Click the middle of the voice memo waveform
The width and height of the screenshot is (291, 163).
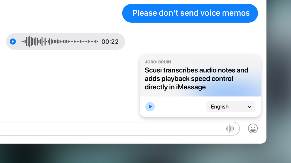tap(60, 41)
